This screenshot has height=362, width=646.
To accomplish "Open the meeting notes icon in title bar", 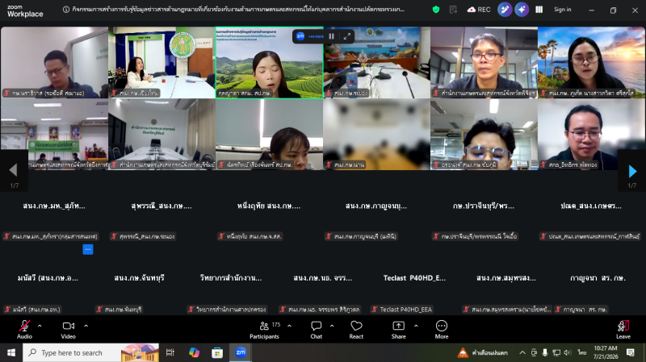I will 453,10.
